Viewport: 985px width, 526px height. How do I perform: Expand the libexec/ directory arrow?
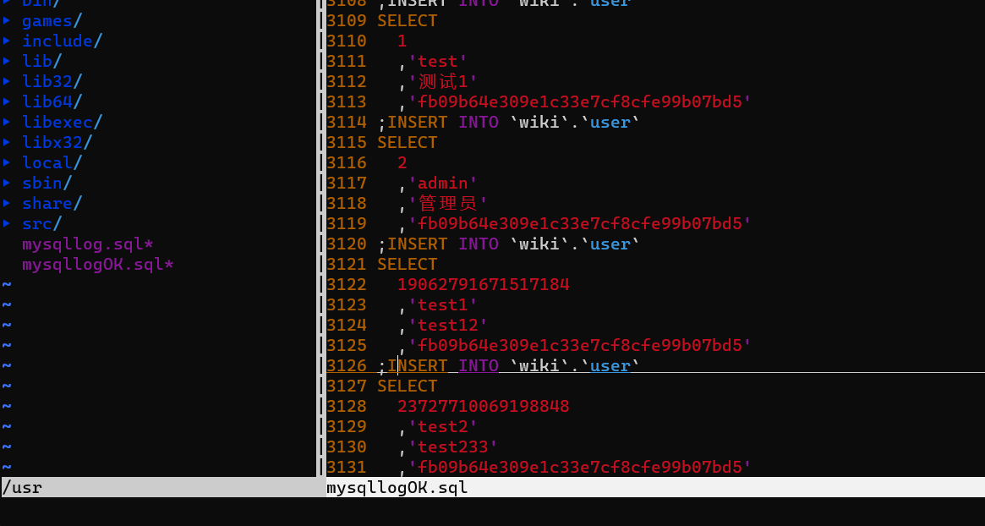pos(6,121)
